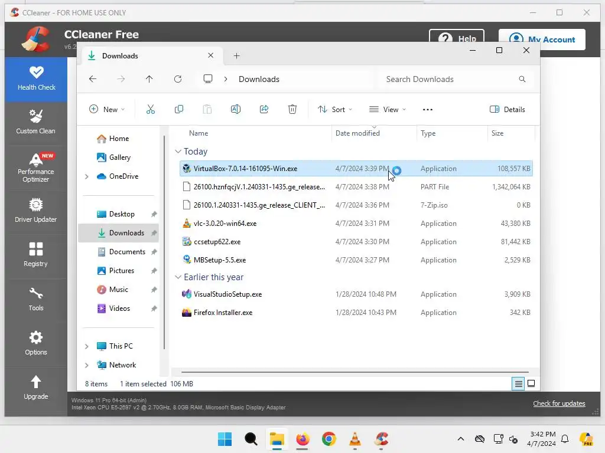Open Health Check in CCleaner sidebar
The image size is (605, 453).
click(x=36, y=79)
